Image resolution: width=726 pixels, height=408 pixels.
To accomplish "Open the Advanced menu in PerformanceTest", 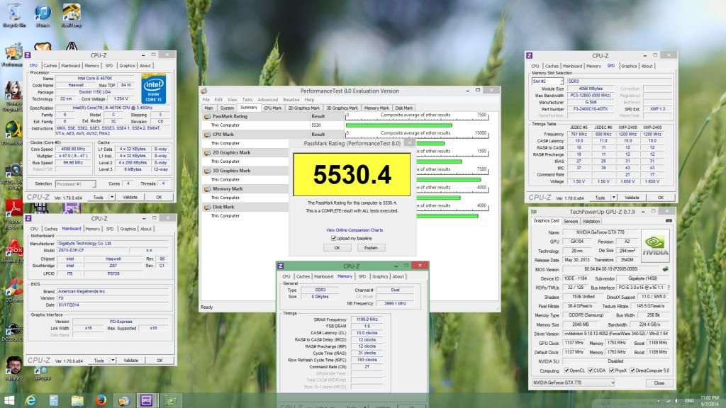I will pos(267,99).
